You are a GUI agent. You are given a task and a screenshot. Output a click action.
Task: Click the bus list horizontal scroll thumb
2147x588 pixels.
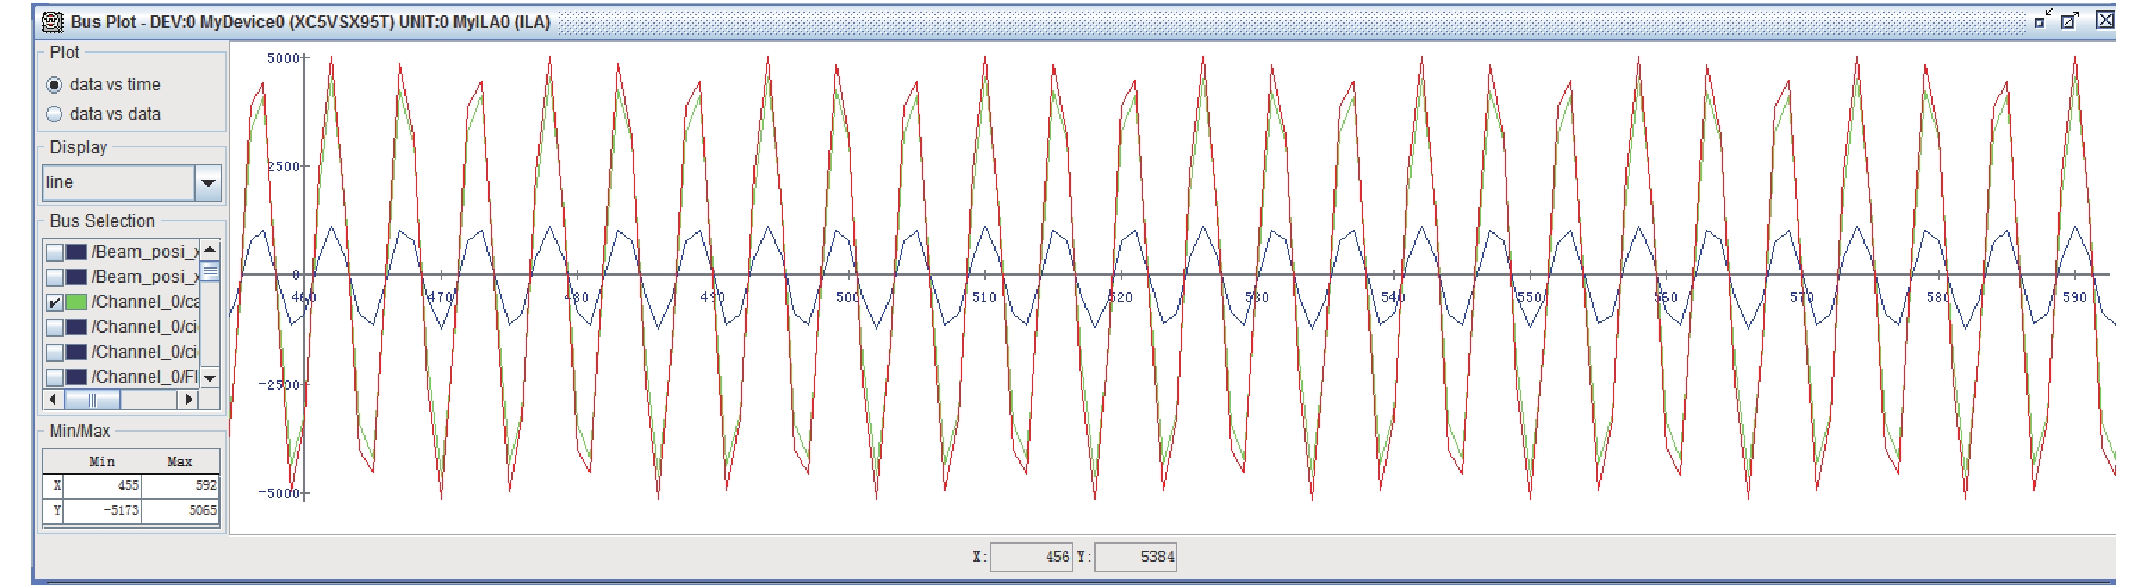(92, 399)
